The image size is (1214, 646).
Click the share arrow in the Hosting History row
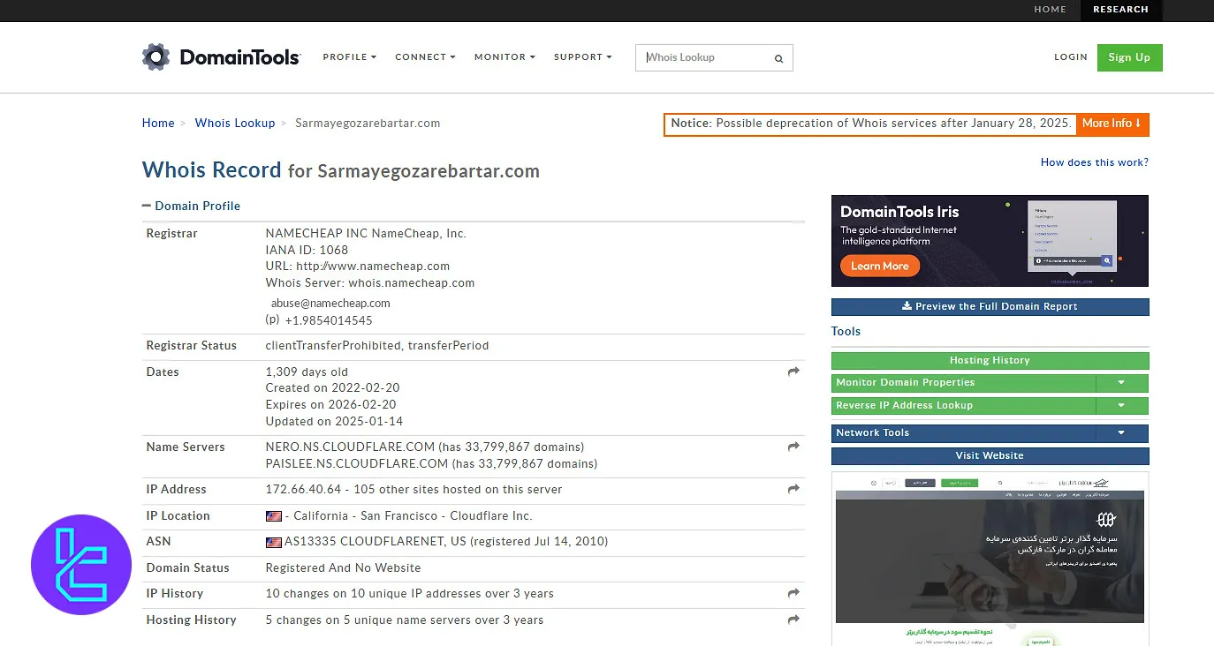point(793,620)
